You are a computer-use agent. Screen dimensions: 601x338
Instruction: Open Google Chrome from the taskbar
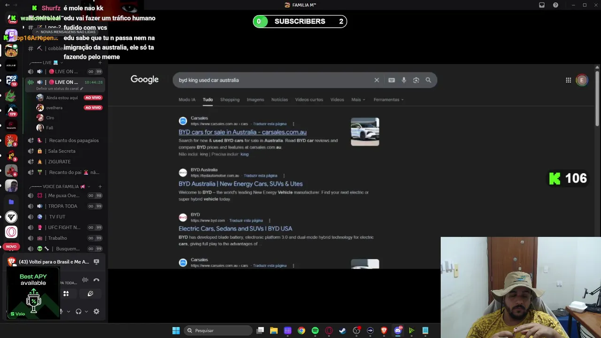click(301, 330)
